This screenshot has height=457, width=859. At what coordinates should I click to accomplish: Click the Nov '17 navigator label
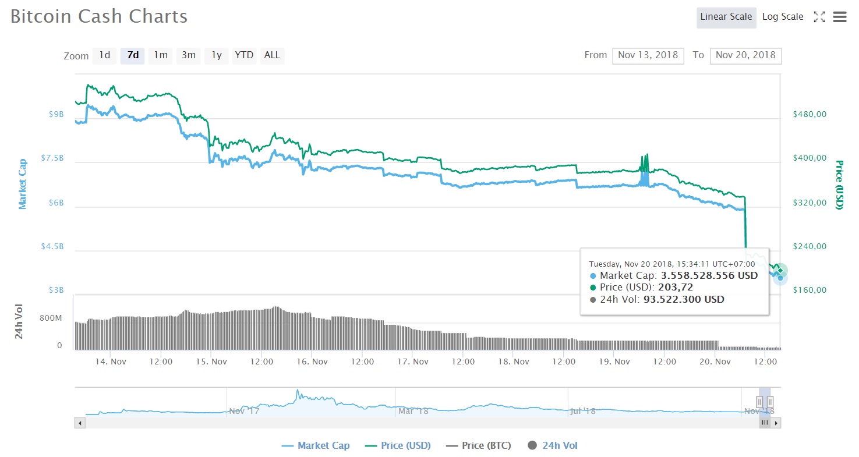245,411
